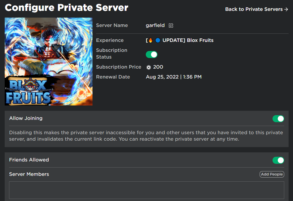Click the blue circle emoji in experience title
The image size is (293, 201).
click(x=158, y=40)
